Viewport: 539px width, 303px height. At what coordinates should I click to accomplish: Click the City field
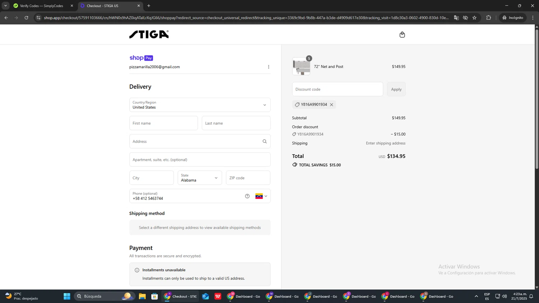(151, 178)
